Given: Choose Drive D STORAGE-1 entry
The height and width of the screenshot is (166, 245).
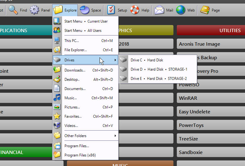Looking at the screenshot, I should (158, 69).
